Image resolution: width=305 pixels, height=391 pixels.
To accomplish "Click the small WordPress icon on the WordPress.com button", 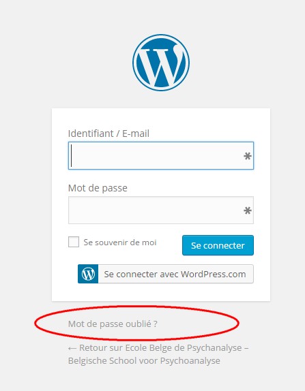I will coord(88,274).
